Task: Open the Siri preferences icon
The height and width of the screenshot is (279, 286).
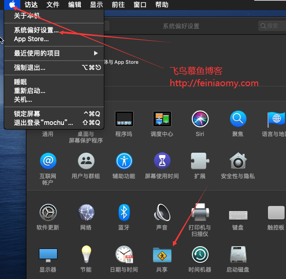Action: (200, 119)
